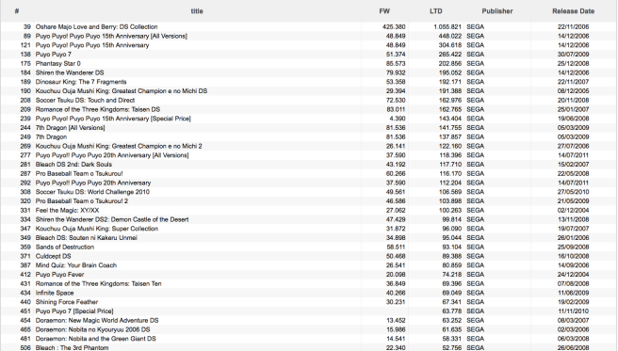Screen dimensions: 618x351
Task: Click 'Doraemon: Nobita and the Green Giant DS'
Action: (x=95, y=339)
